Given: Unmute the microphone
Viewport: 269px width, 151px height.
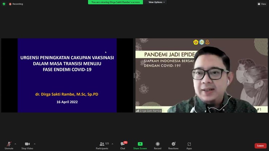Looking at the screenshot, I should pos(9,145).
